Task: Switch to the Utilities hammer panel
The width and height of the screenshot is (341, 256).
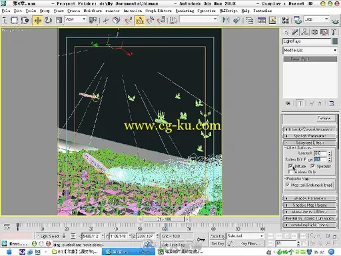Action: click(333, 33)
